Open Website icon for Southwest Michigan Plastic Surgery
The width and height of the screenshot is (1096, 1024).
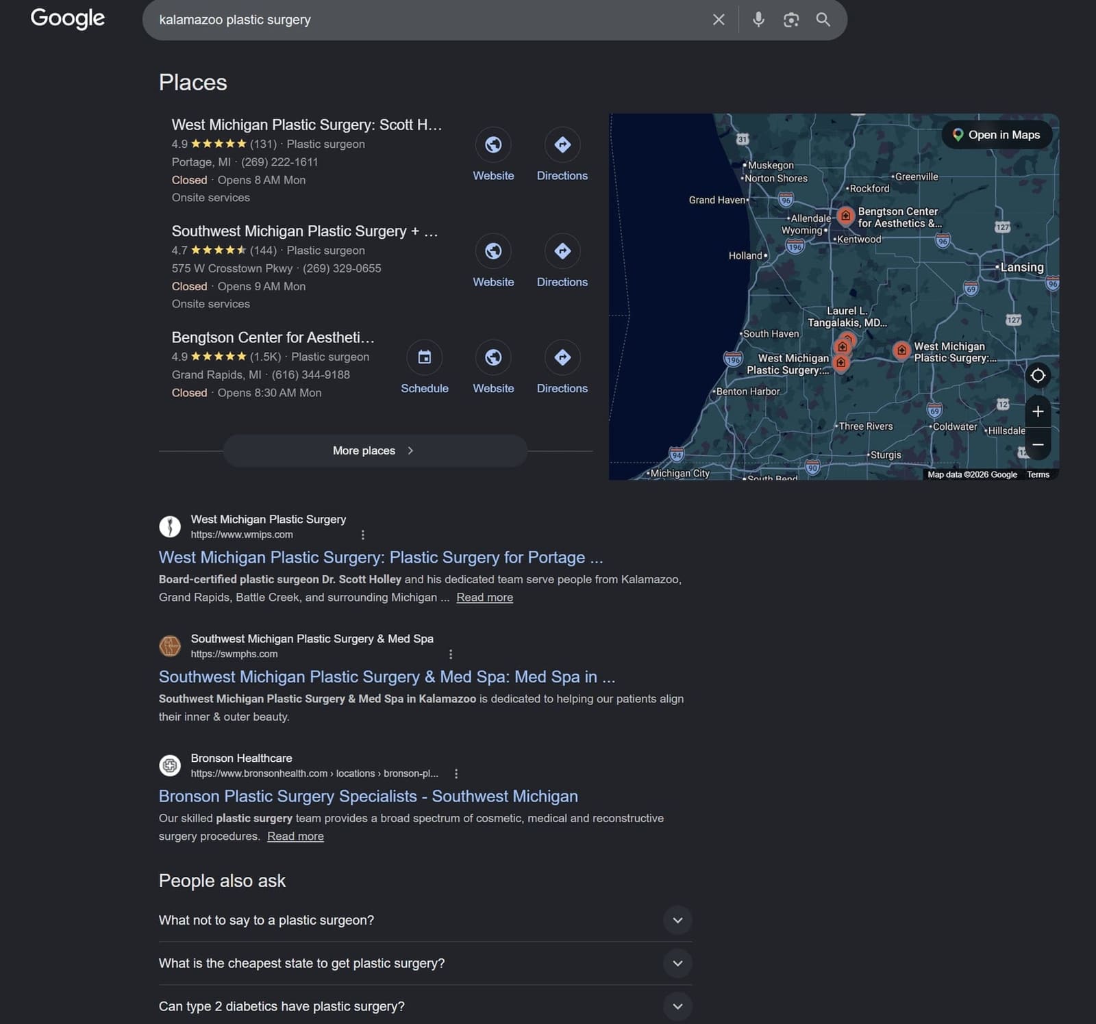point(493,251)
